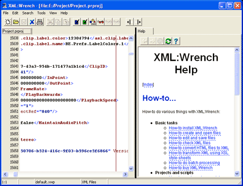Image resolution: width=243 pixels, height=186 pixels.
Task: Click the Help pane scrollbar down arrow
Action: click(237, 173)
